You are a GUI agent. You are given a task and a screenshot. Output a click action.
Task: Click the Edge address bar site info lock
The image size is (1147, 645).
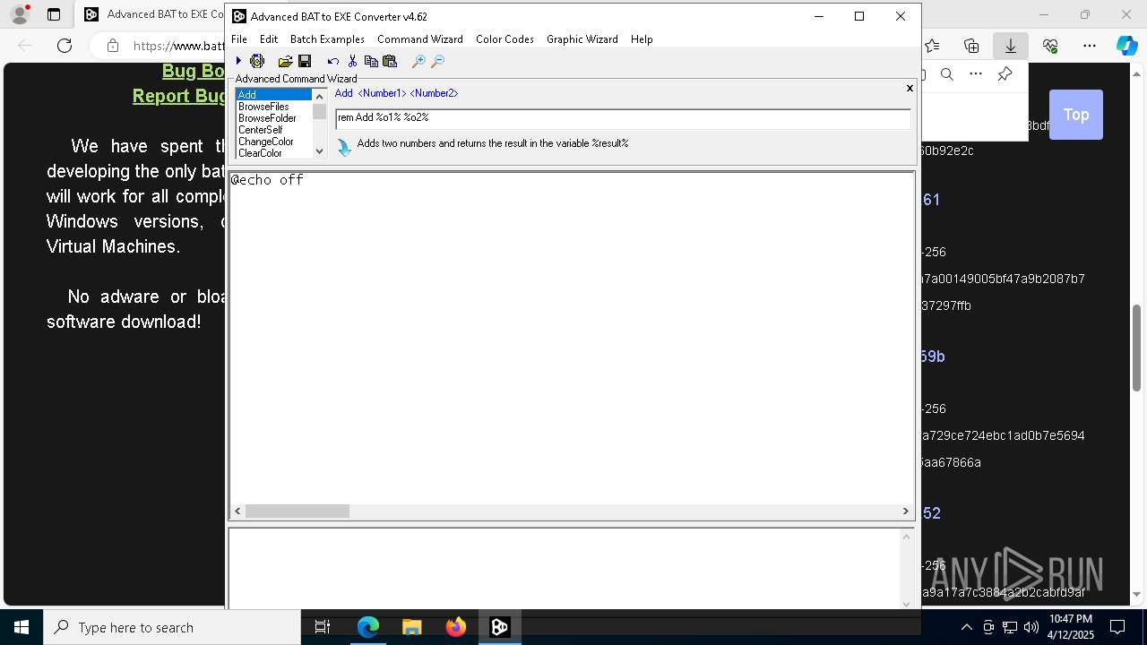112,46
